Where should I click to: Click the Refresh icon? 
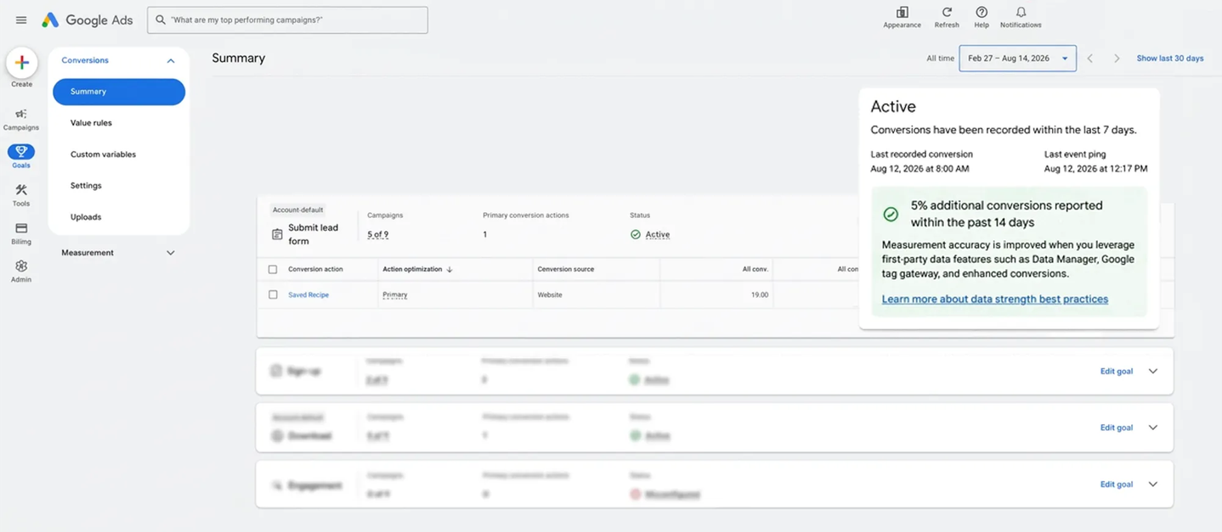click(x=947, y=13)
